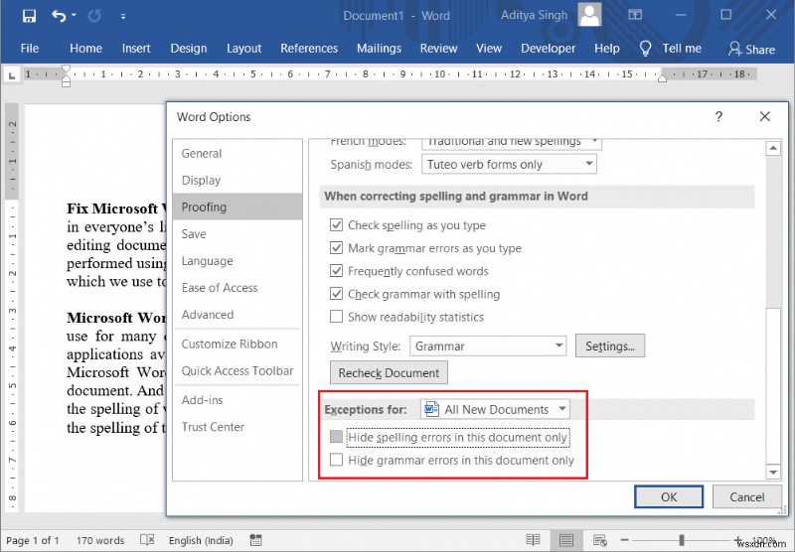
Task: Click Cancel in Word Options
Action: pyautogui.click(x=746, y=496)
